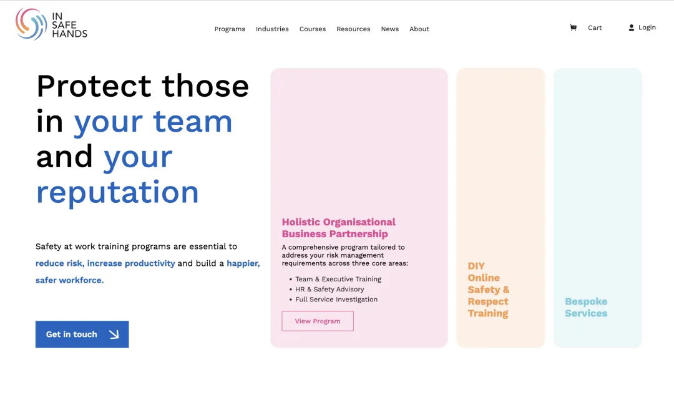Viewport: 674px width, 395px height.
Task: Expand the DIY Online Safety & Respect Training card
Action: click(x=501, y=206)
